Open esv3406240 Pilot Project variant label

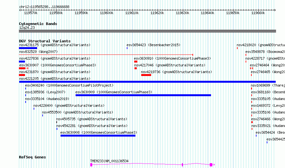tap(69, 85)
